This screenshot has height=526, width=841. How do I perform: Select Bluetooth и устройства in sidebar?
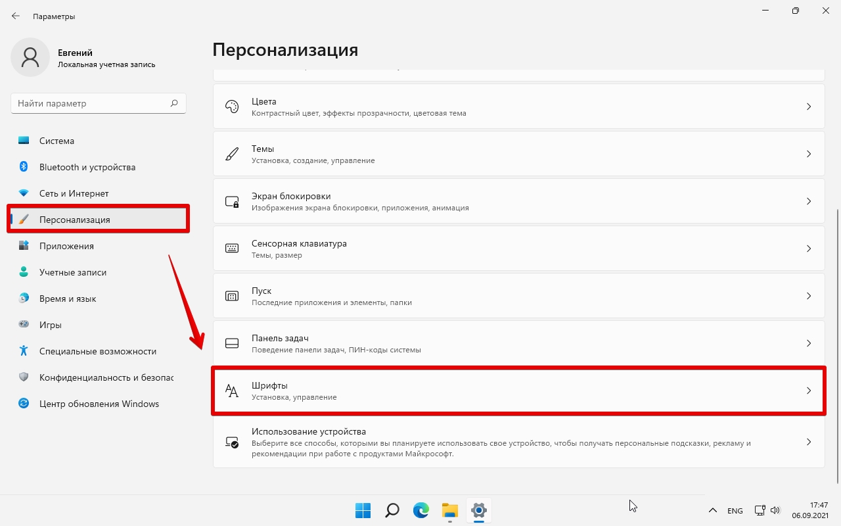pyautogui.click(x=99, y=167)
